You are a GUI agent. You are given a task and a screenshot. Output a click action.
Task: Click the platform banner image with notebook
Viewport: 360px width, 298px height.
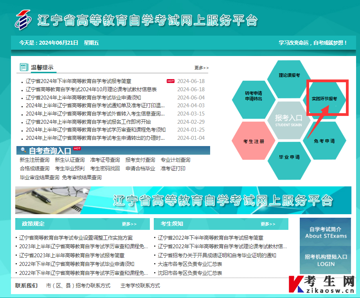point(183,200)
